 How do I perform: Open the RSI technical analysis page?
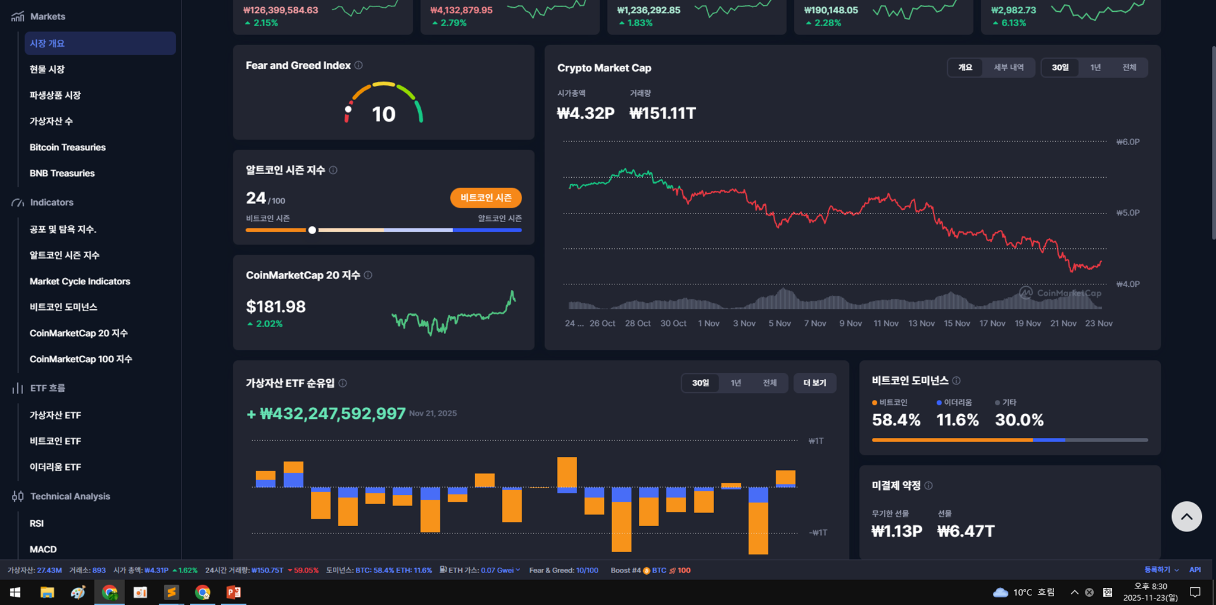pyautogui.click(x=37, y=523)
